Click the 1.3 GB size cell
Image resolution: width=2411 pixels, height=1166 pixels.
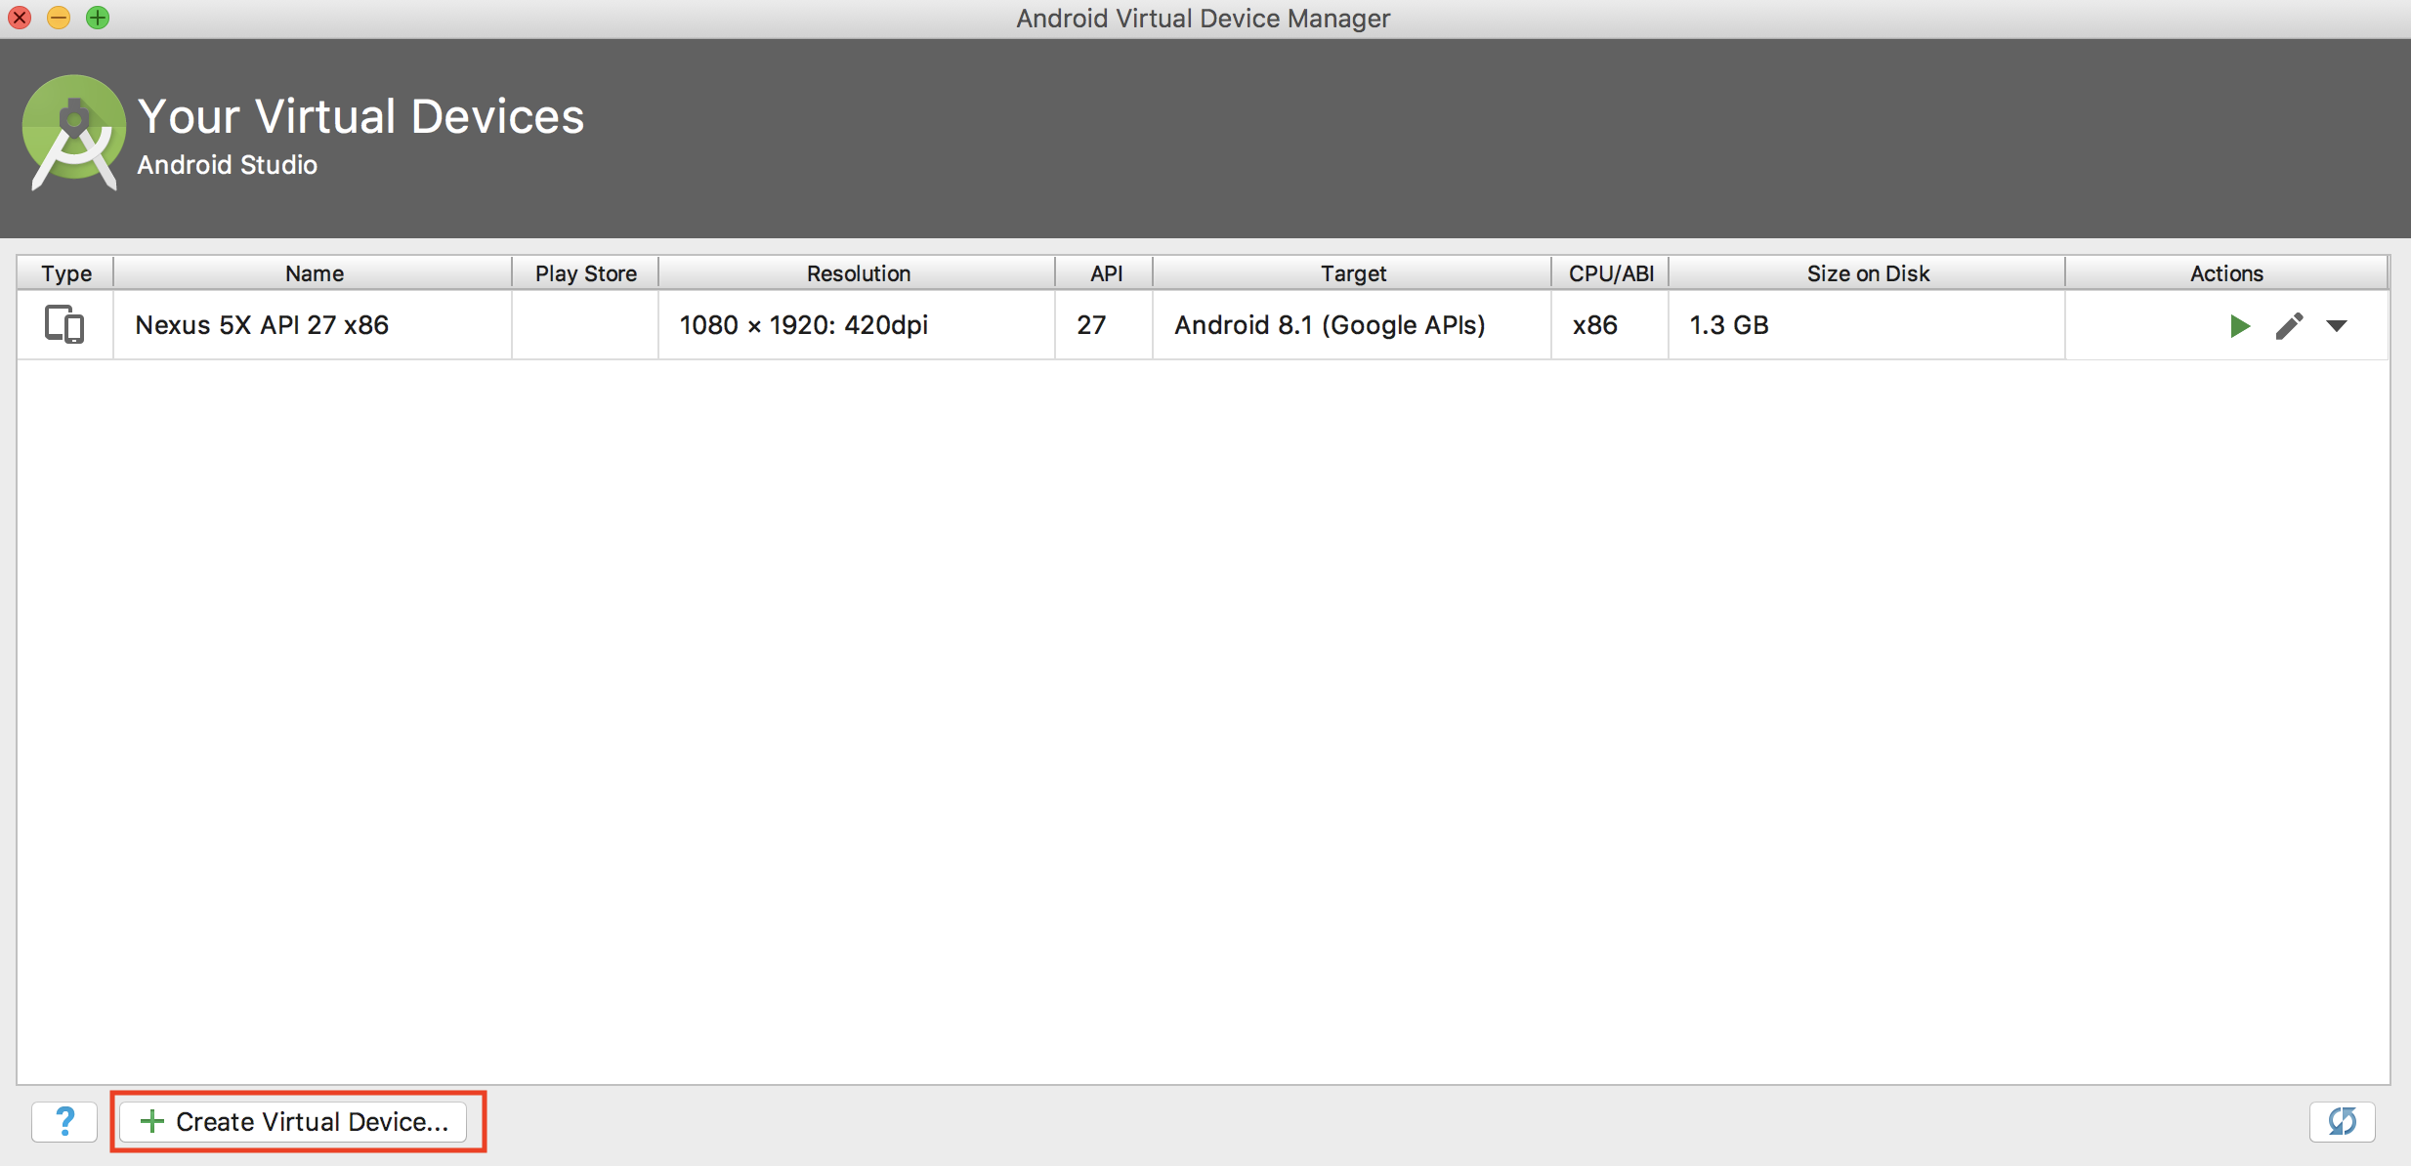click(1867, 325)
